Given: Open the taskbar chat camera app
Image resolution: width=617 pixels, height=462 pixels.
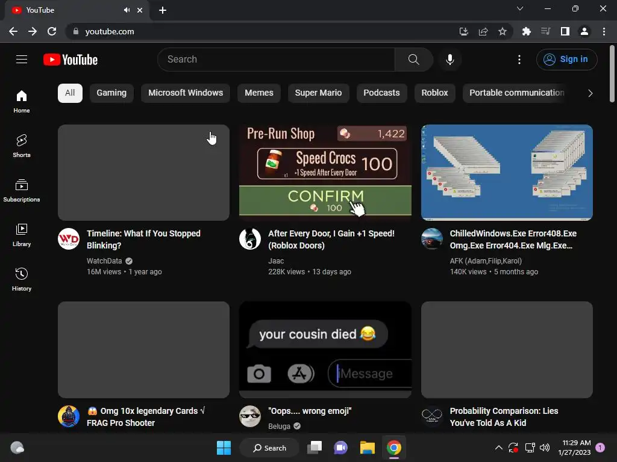Looking at the screenshot, I should [340, 448].
